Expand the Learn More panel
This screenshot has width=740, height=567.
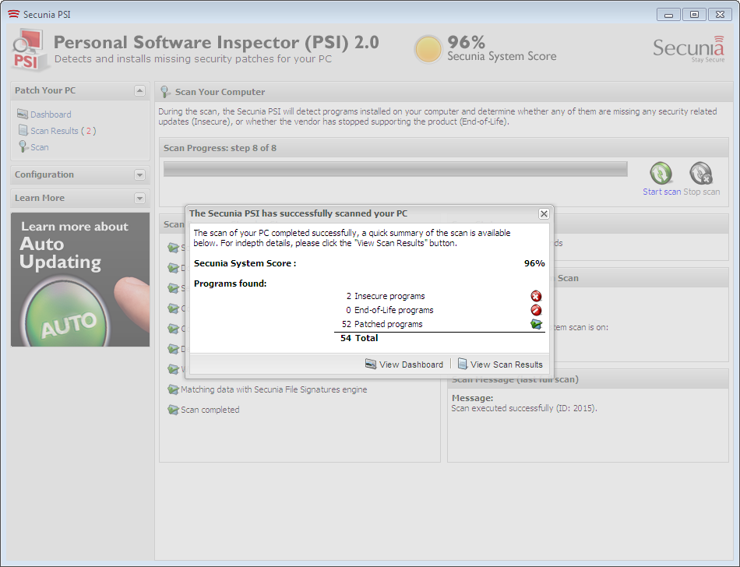coord(139,198)
